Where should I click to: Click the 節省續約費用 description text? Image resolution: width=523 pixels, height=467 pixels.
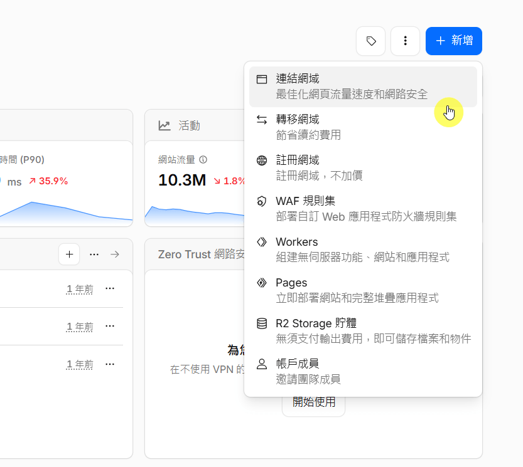(x=308, y=135)
